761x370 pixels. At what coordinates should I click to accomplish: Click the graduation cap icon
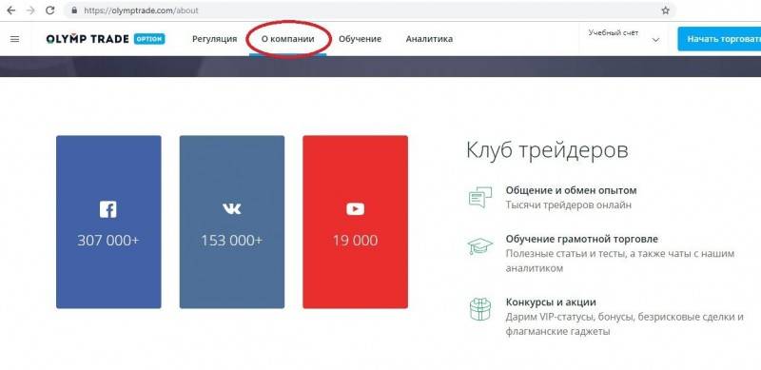480,246
